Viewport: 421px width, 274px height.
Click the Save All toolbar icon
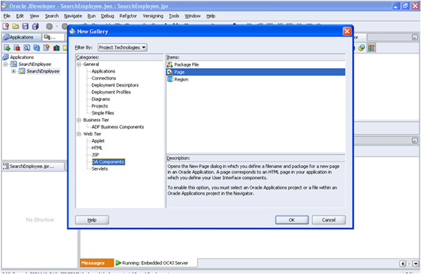(x=35, y=26)
